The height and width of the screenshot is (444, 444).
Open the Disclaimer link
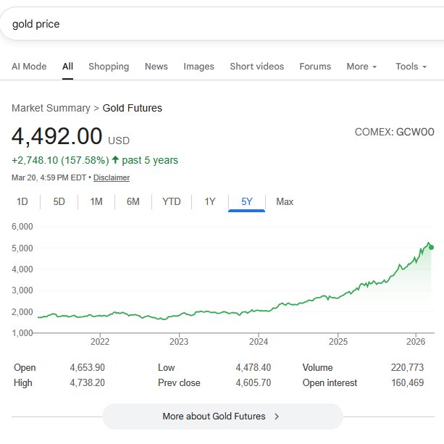click(112, 177)
